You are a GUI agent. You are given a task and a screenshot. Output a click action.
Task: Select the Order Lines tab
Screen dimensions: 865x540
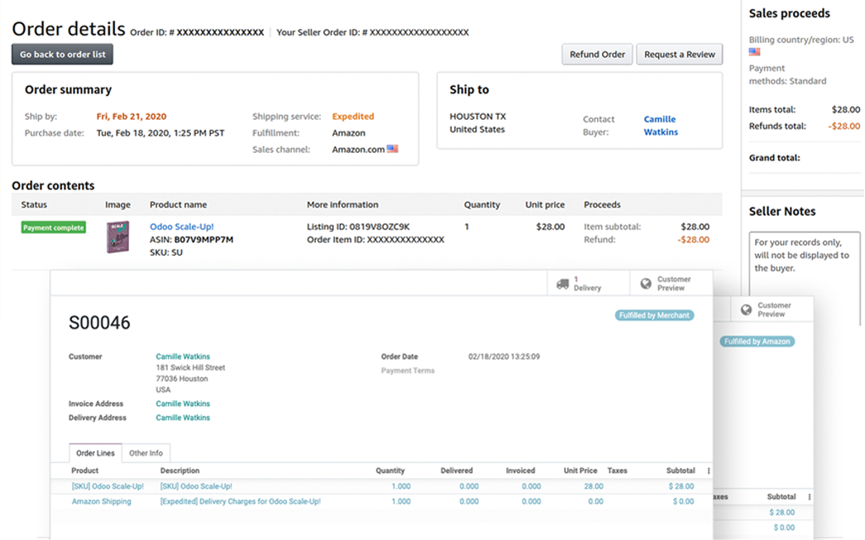(96, 453)
